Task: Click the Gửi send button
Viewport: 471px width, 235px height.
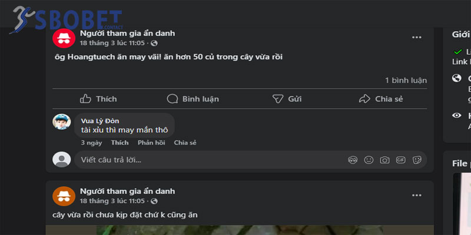Action: pyautogui.click(x=287, y=99)
